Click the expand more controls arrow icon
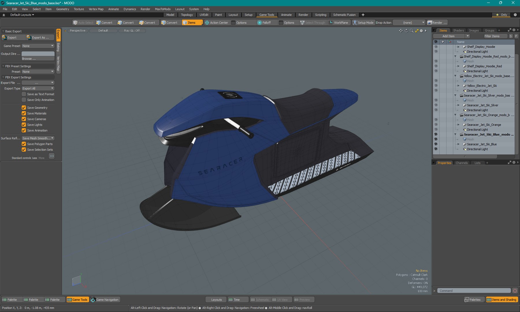Viewport: 520px width, 312px height. pos(52,156)
